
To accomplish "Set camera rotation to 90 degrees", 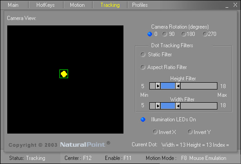I will [168, 34].
